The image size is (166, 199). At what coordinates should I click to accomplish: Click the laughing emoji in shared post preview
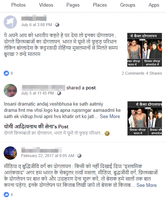(x=107, y=134)
